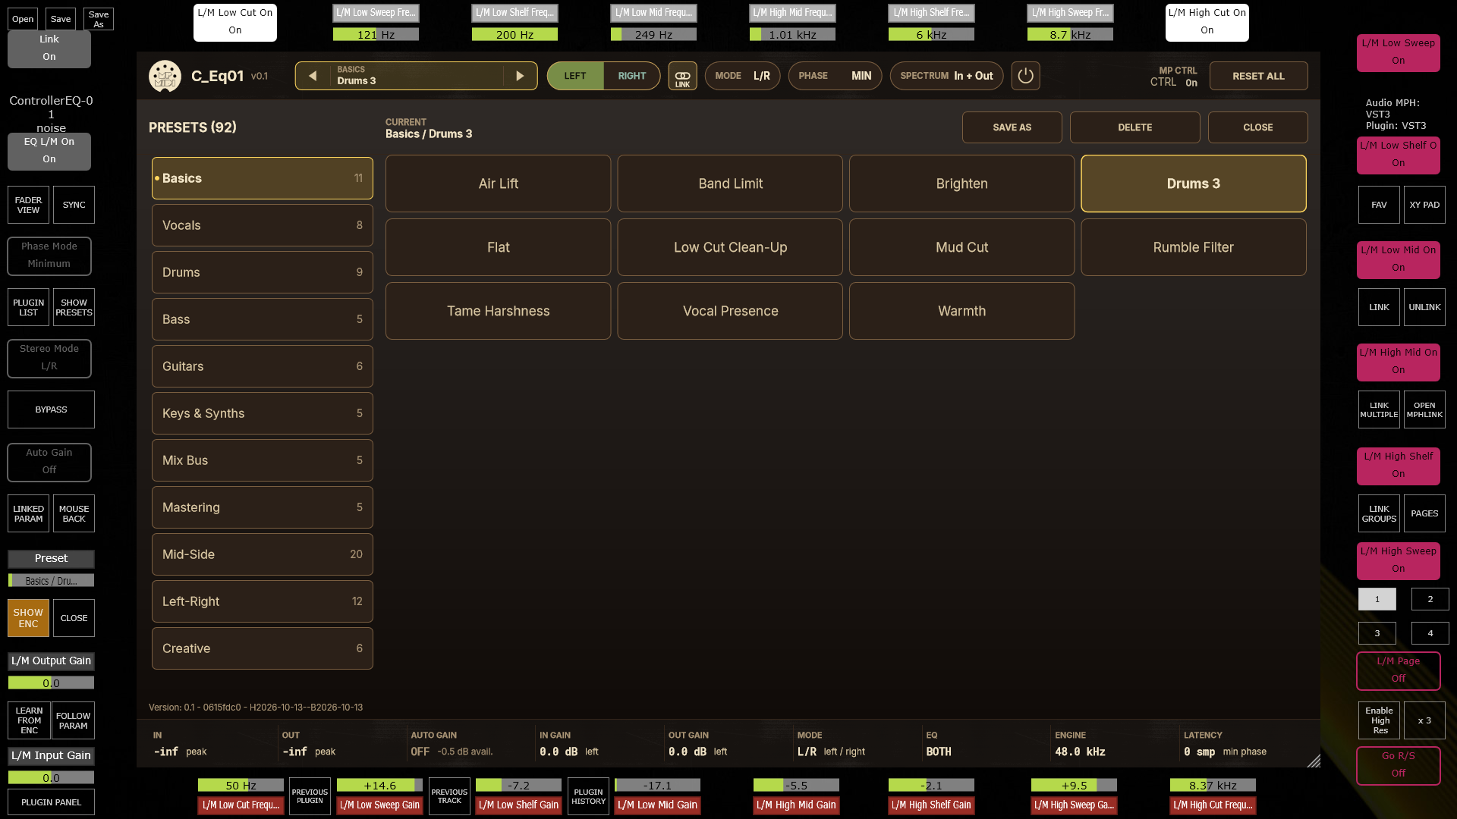Click the C_Eq01 plugin logo icon

pos(165,76)
